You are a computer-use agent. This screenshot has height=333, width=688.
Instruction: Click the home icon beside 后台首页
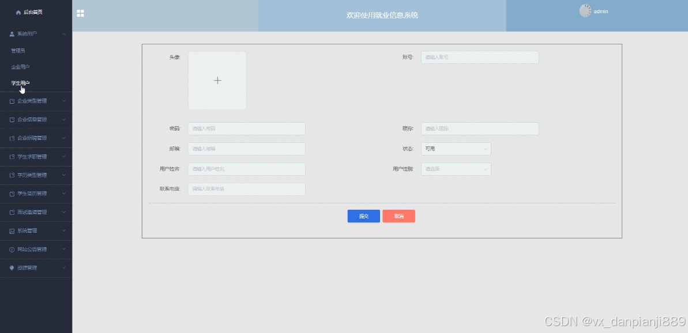point(18,12)
